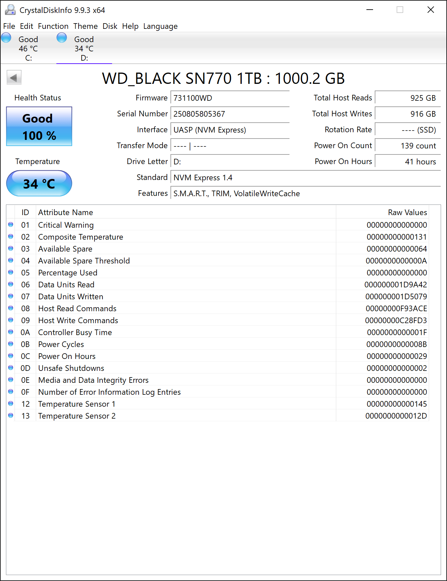The image size is (447, 581).
Task: Click the Transfer Mode field
Action: [230, 146]
